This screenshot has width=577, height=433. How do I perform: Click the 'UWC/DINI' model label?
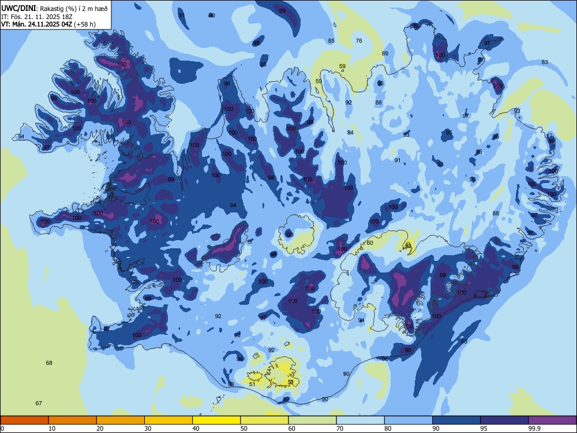[x=18, y=8]
